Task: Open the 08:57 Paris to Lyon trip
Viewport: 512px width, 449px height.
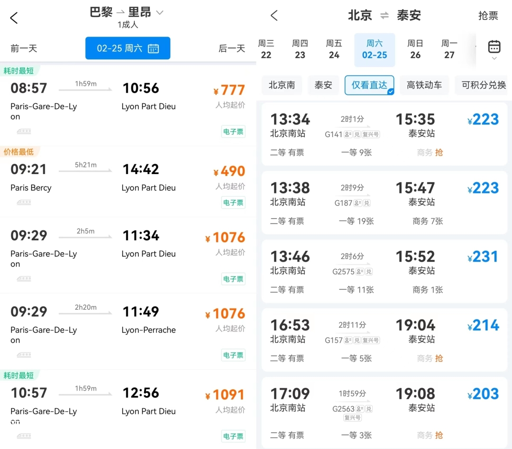Action: point(128,105)
